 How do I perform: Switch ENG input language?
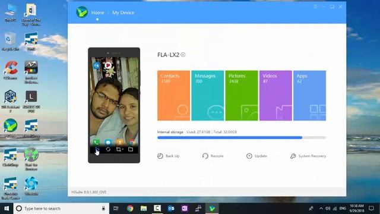(343, 209)
